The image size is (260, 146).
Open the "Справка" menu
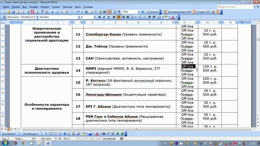point(88,7)
